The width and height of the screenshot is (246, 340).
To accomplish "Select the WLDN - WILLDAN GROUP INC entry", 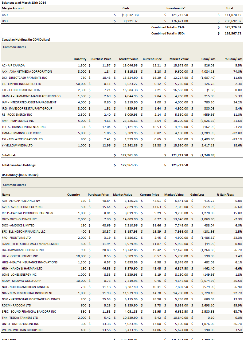I will click(22, 330).
